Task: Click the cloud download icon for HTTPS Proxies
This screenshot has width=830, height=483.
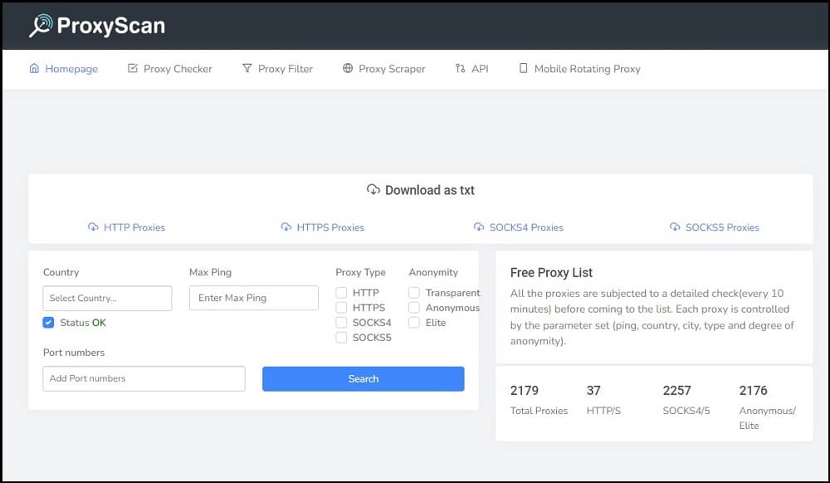Action: click(x=286, y=227)
